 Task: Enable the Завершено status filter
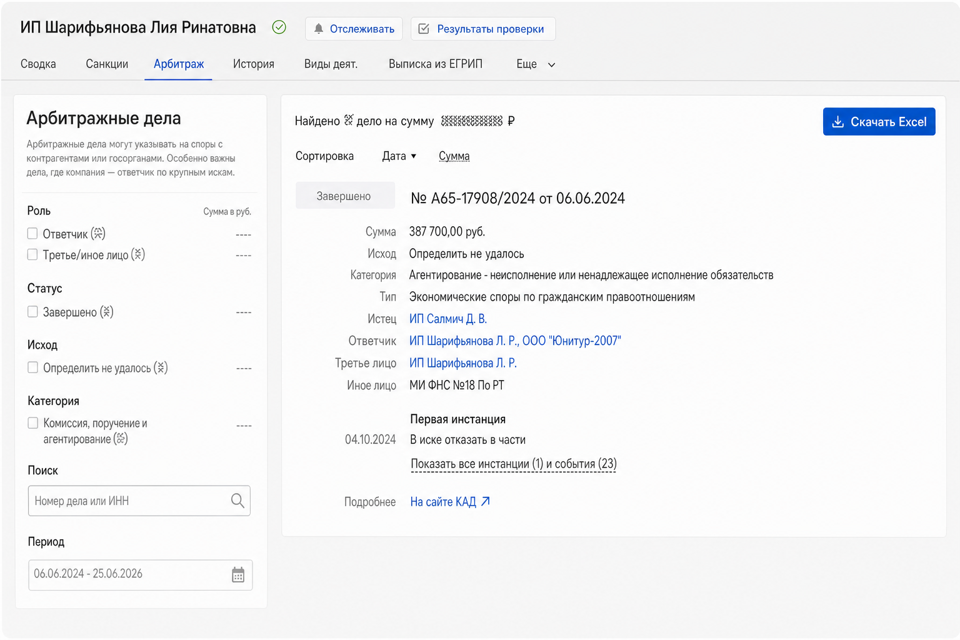coord(32,311)
